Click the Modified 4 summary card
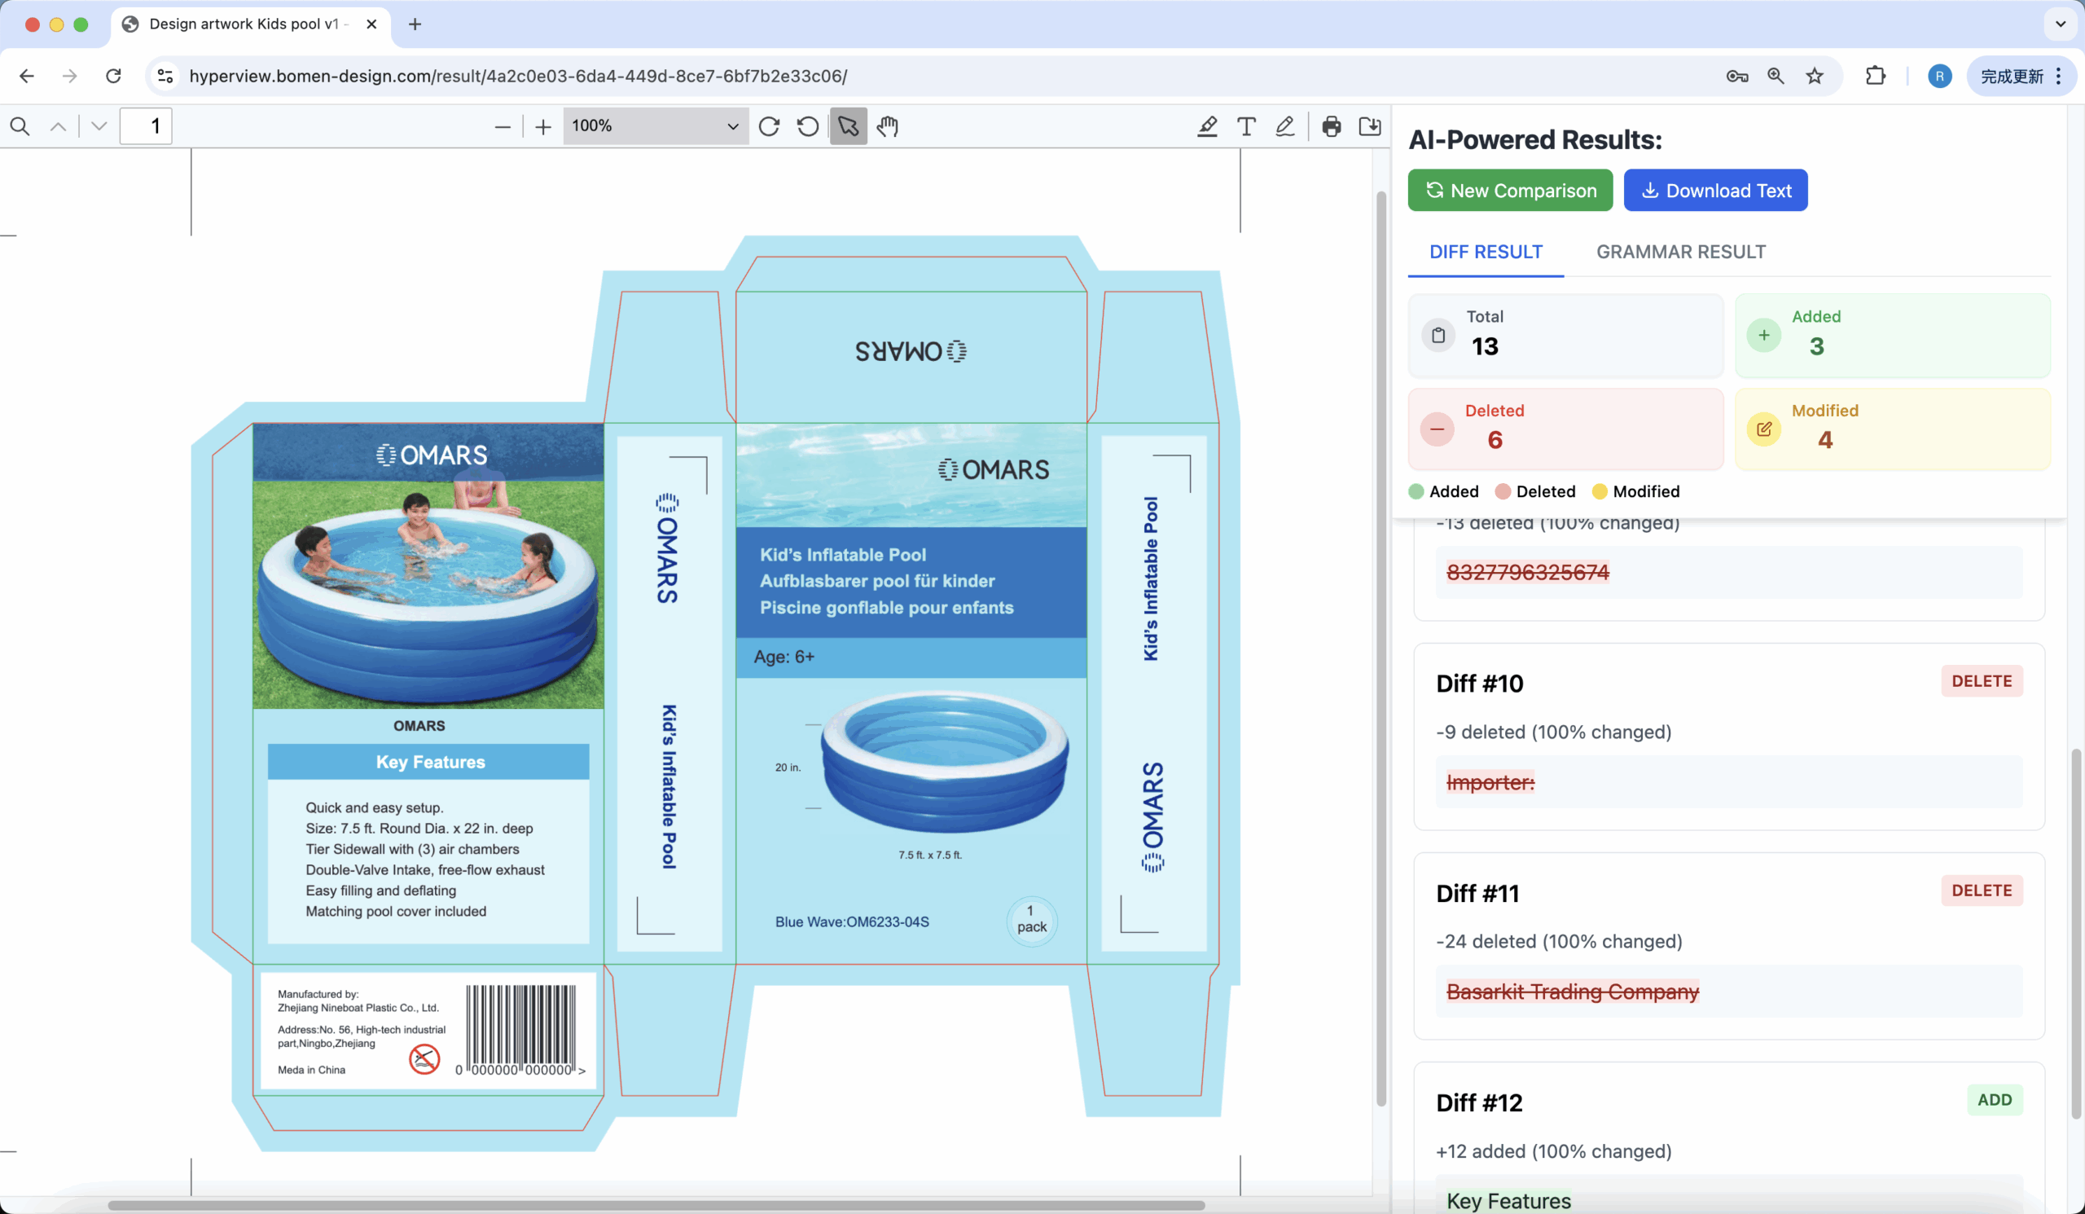 coord(1892,429)
